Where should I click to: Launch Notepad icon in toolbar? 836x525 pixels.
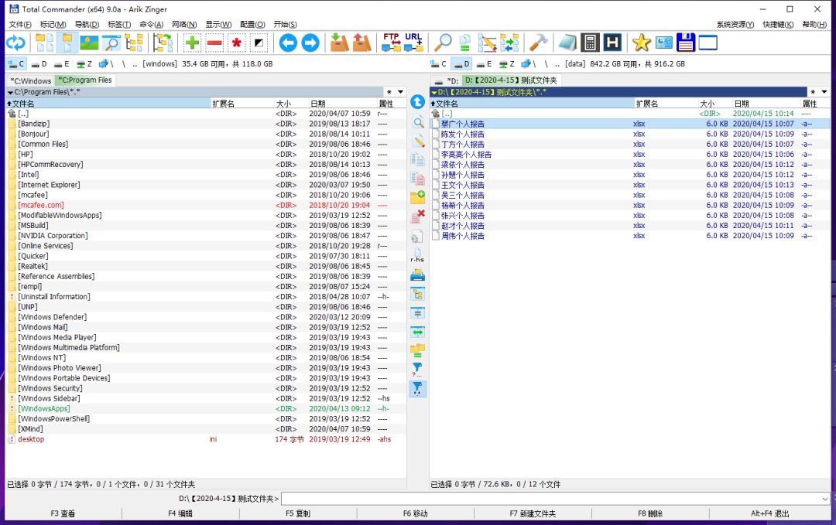point(568,43)
